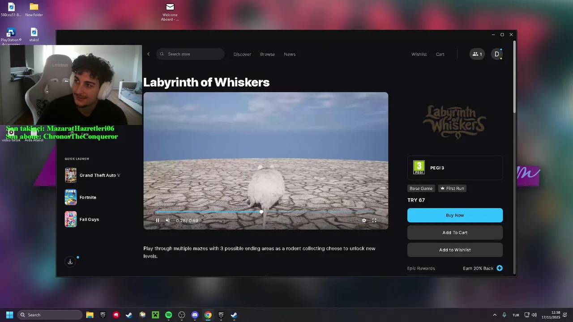Image resolution: width=573 pixels, height=322 pixels.
Task: Change TUR keyboard language
Action: (x=516, y=315)
